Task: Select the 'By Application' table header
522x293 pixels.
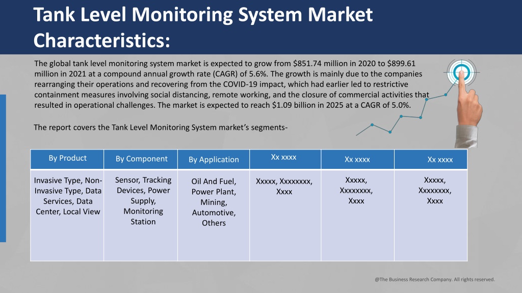Action: [x=214, y=159]
